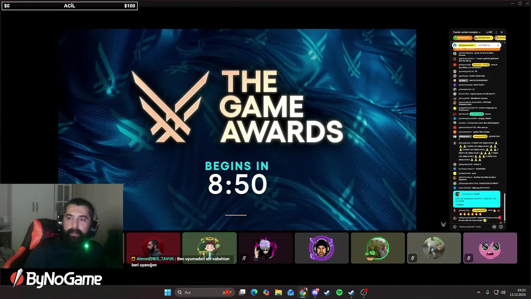Open the chat panel three-dot menu
This screenshot has height=299, width=531.
pyautogui.click(x=496, y=32)
